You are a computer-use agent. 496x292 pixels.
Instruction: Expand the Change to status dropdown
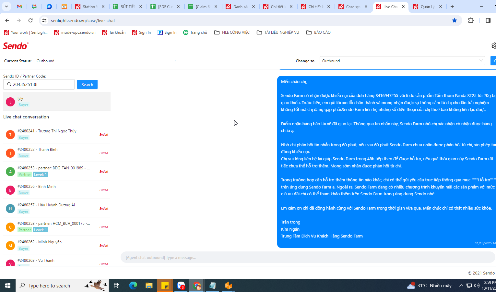402,61
